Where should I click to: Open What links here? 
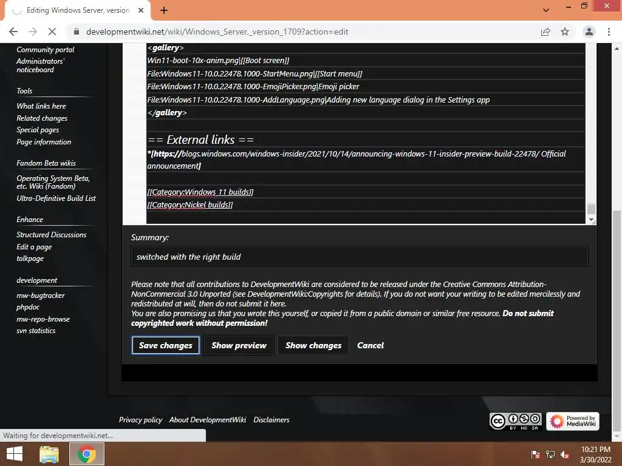pyautogui.click(x=41, y=106)
